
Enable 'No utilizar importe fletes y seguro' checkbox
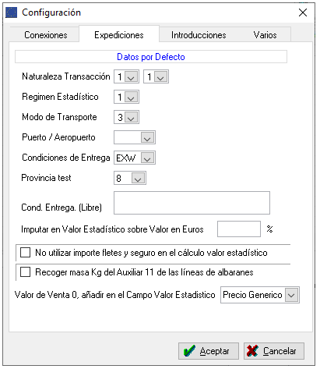coord(26,253)
